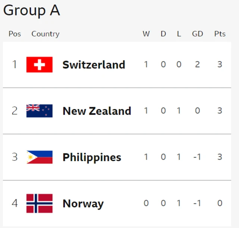The image size is (239, 228).
Task: Click the Pos column header
Action: coord(15,34)
